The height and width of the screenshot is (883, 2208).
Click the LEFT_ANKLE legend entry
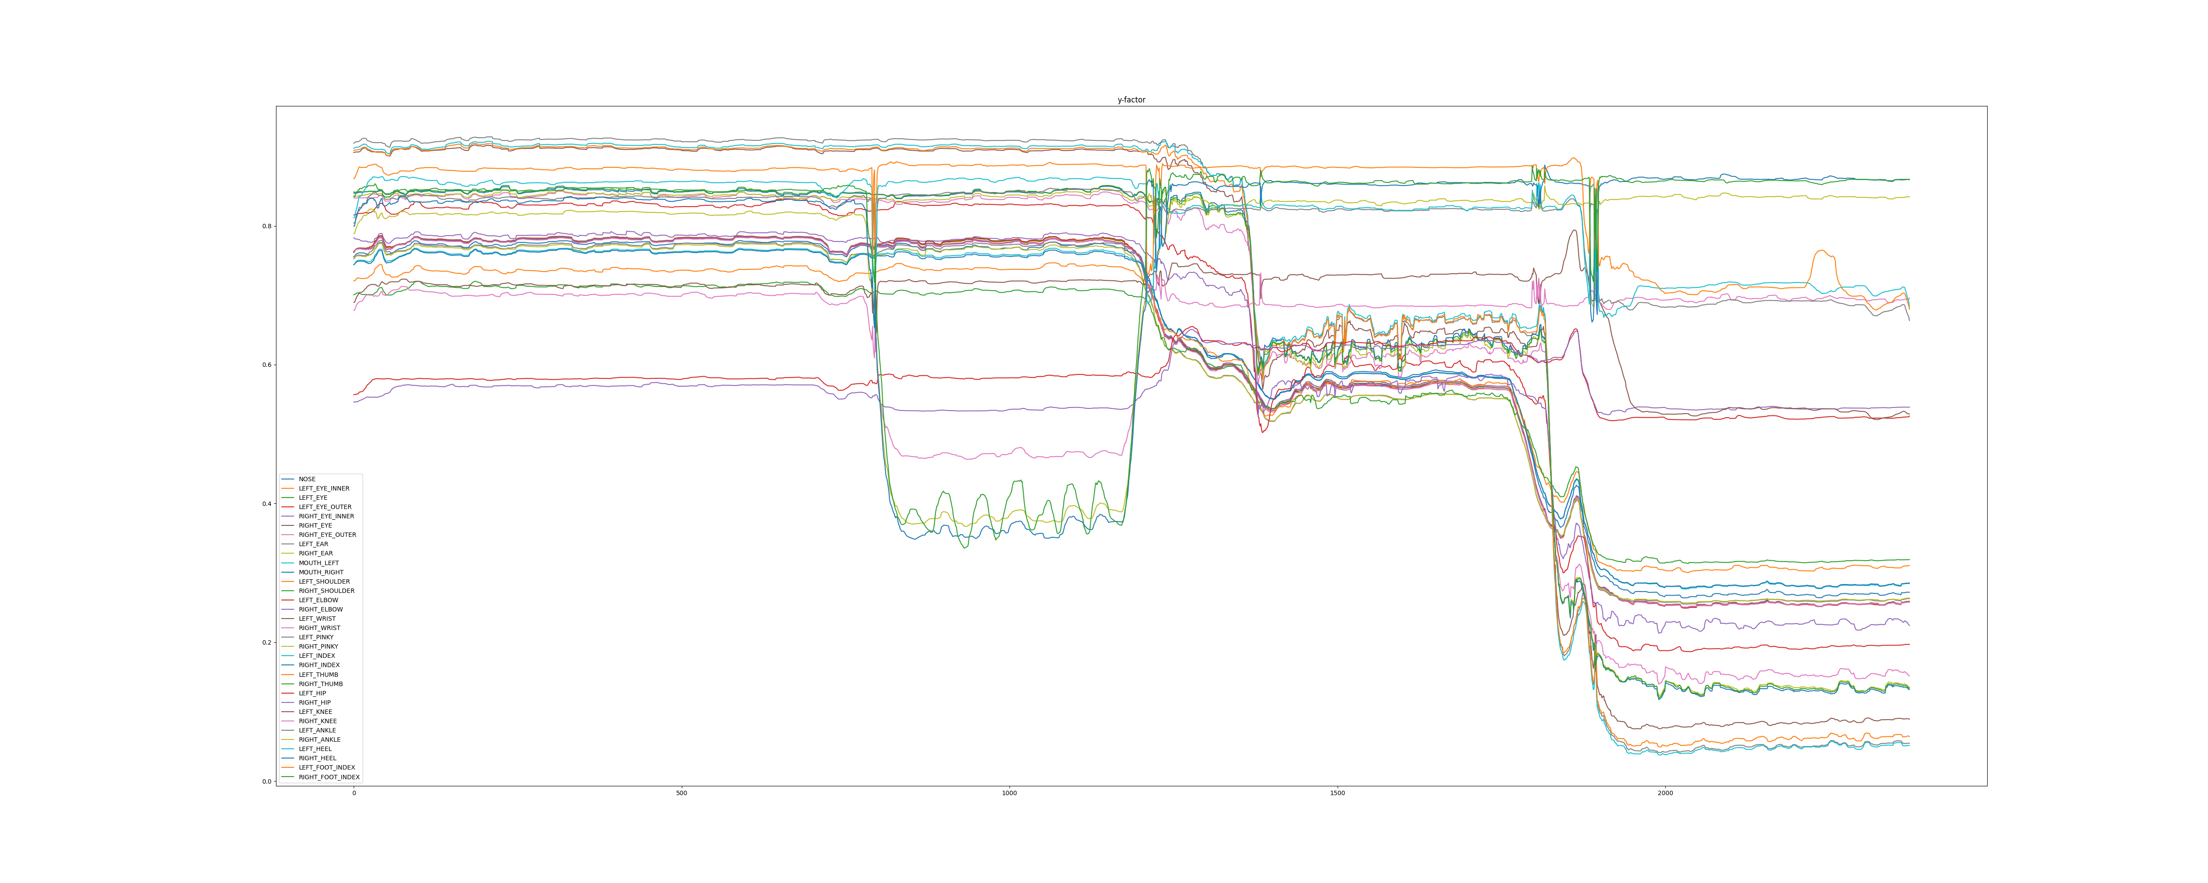click(x=317, y=730)
